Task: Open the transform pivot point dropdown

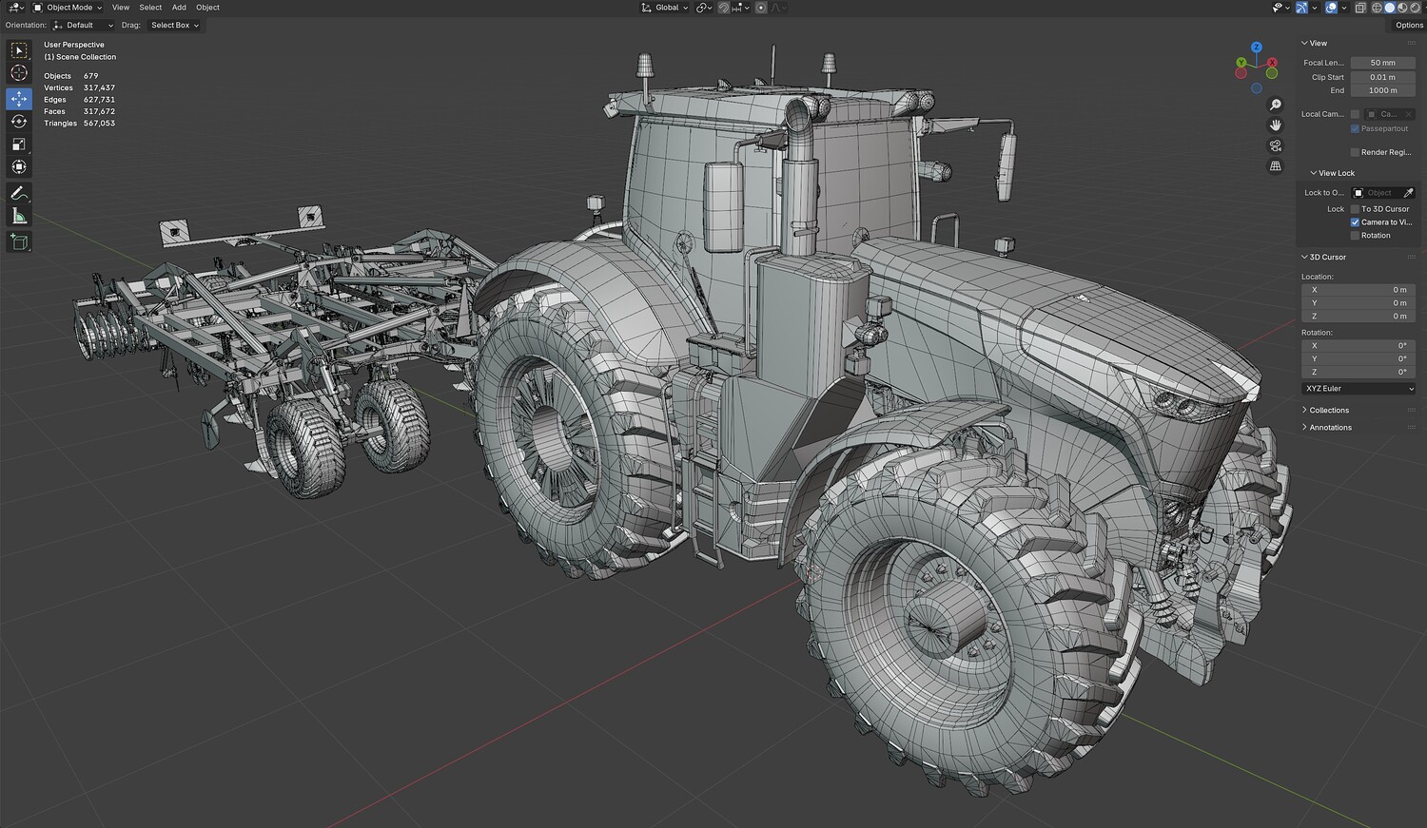Action: pos(704,8)
